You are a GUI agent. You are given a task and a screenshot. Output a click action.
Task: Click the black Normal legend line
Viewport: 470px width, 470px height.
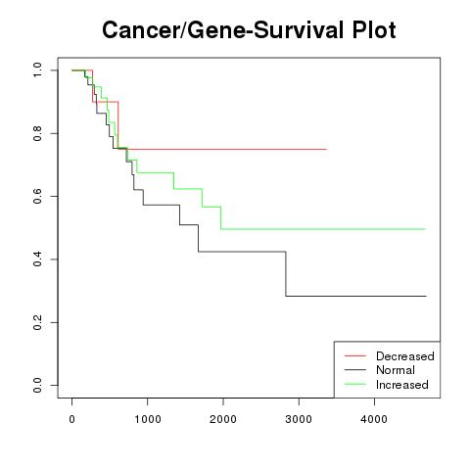[x=355, y=370]
